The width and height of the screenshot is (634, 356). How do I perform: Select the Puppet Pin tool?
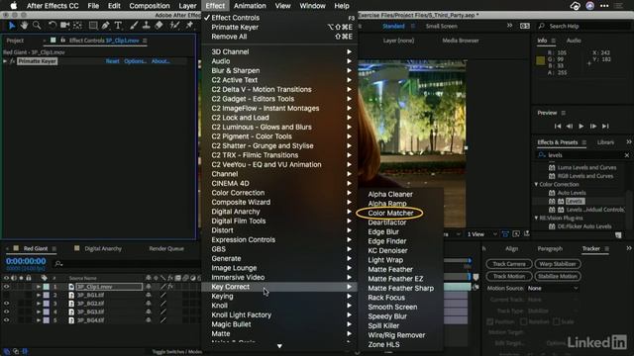coord(189,26)
